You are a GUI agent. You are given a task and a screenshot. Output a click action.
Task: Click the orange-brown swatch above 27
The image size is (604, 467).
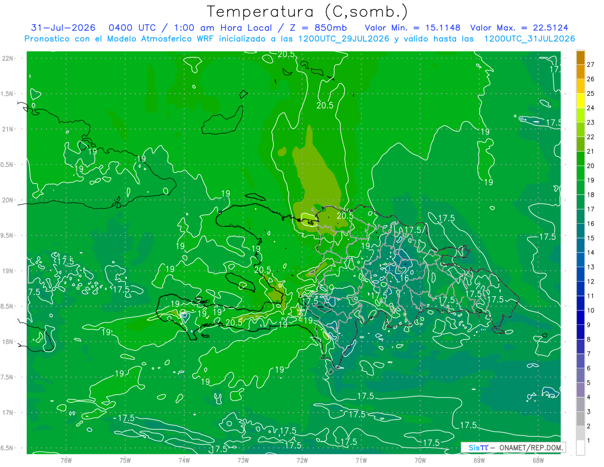point(580,57)
